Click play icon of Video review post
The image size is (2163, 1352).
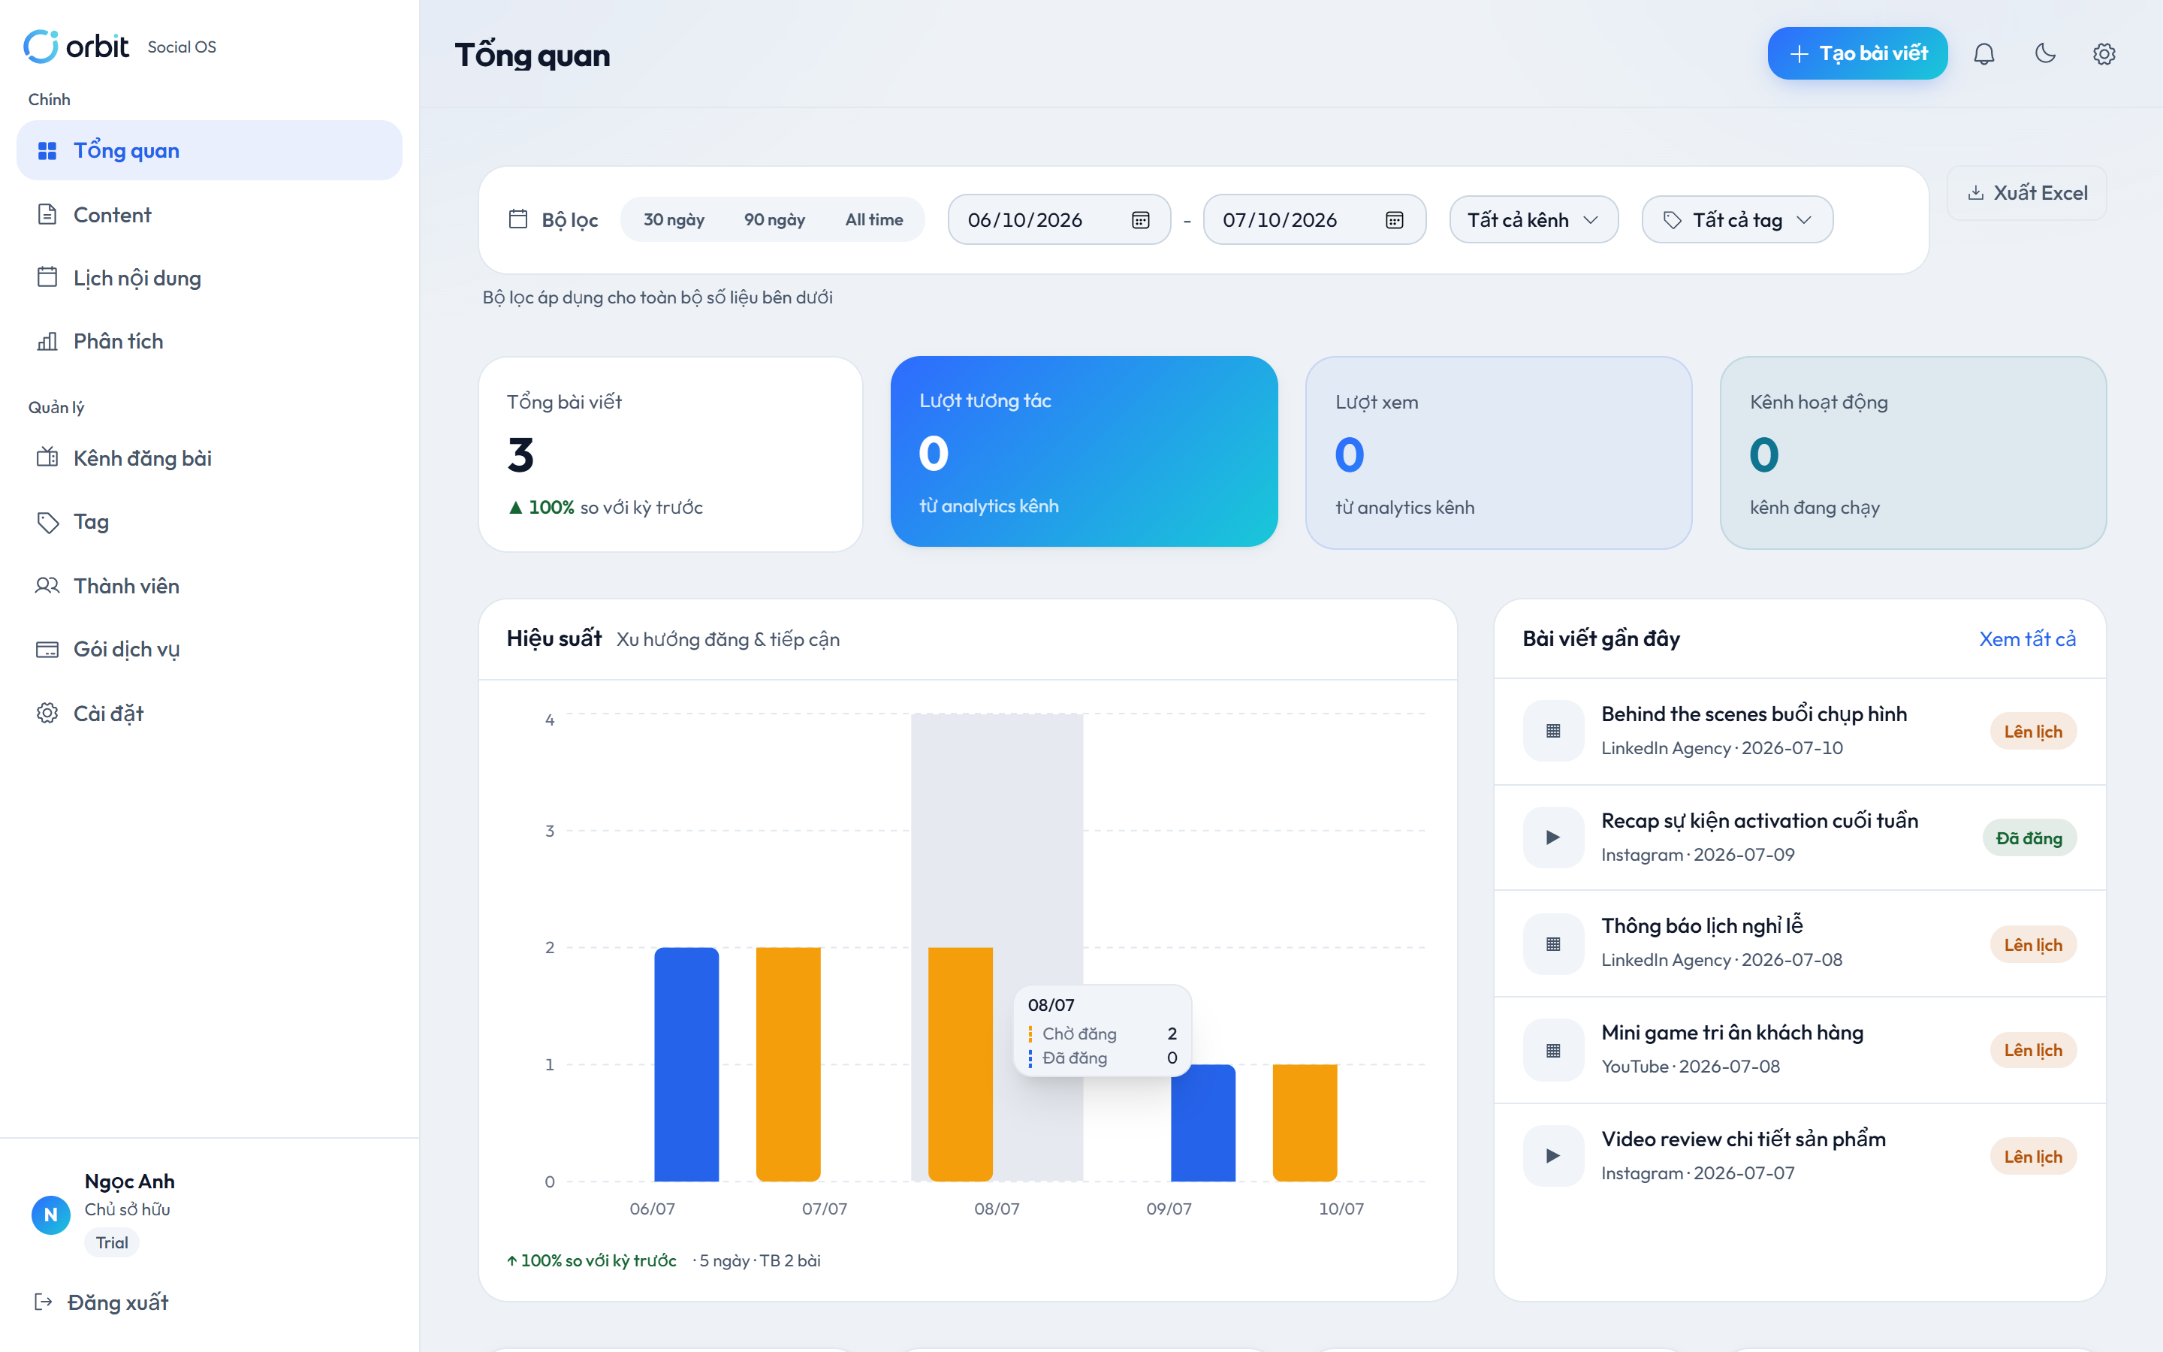[x=1553, y=1155]
